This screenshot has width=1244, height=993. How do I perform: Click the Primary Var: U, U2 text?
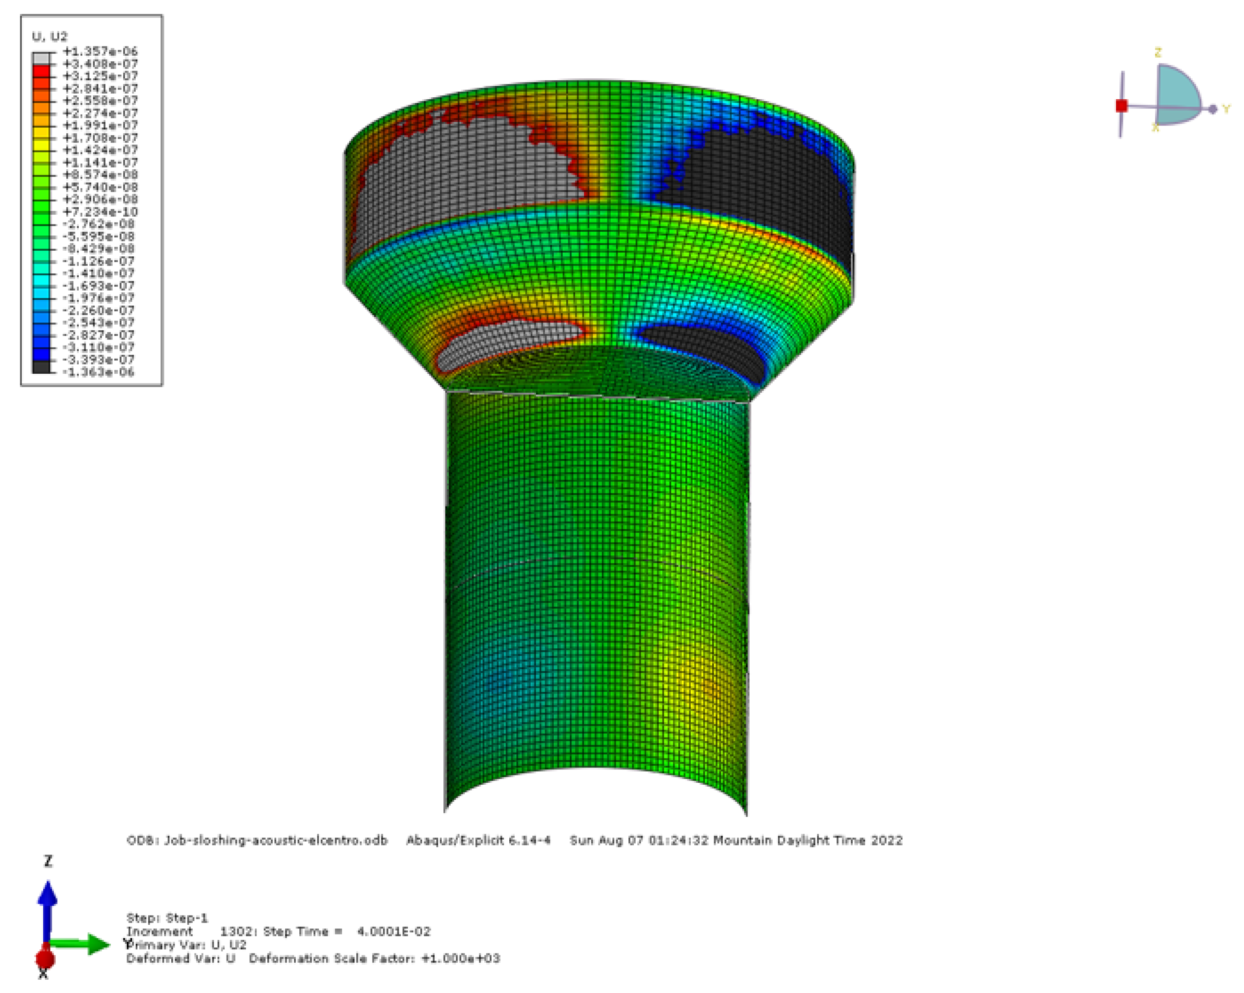pyautogui.click(x=187, y=945)
